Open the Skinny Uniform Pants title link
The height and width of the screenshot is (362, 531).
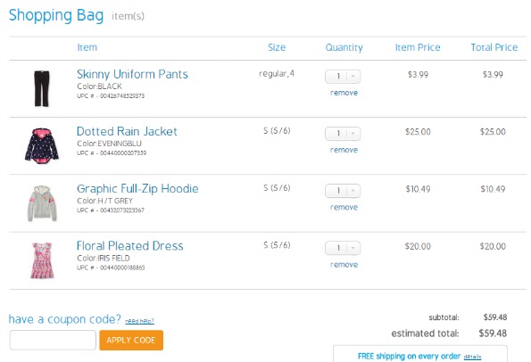pyautogui.click(x=132, y=74)
